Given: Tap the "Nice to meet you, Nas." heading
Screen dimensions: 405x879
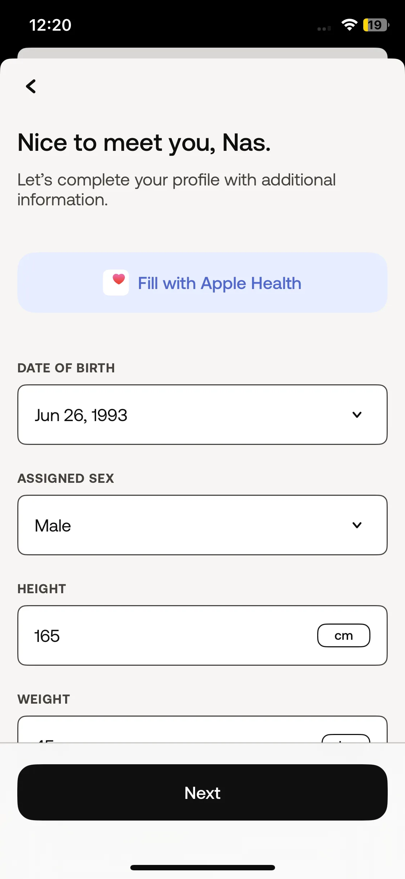Looking at the screenshot, I should (x=144, y=143).
